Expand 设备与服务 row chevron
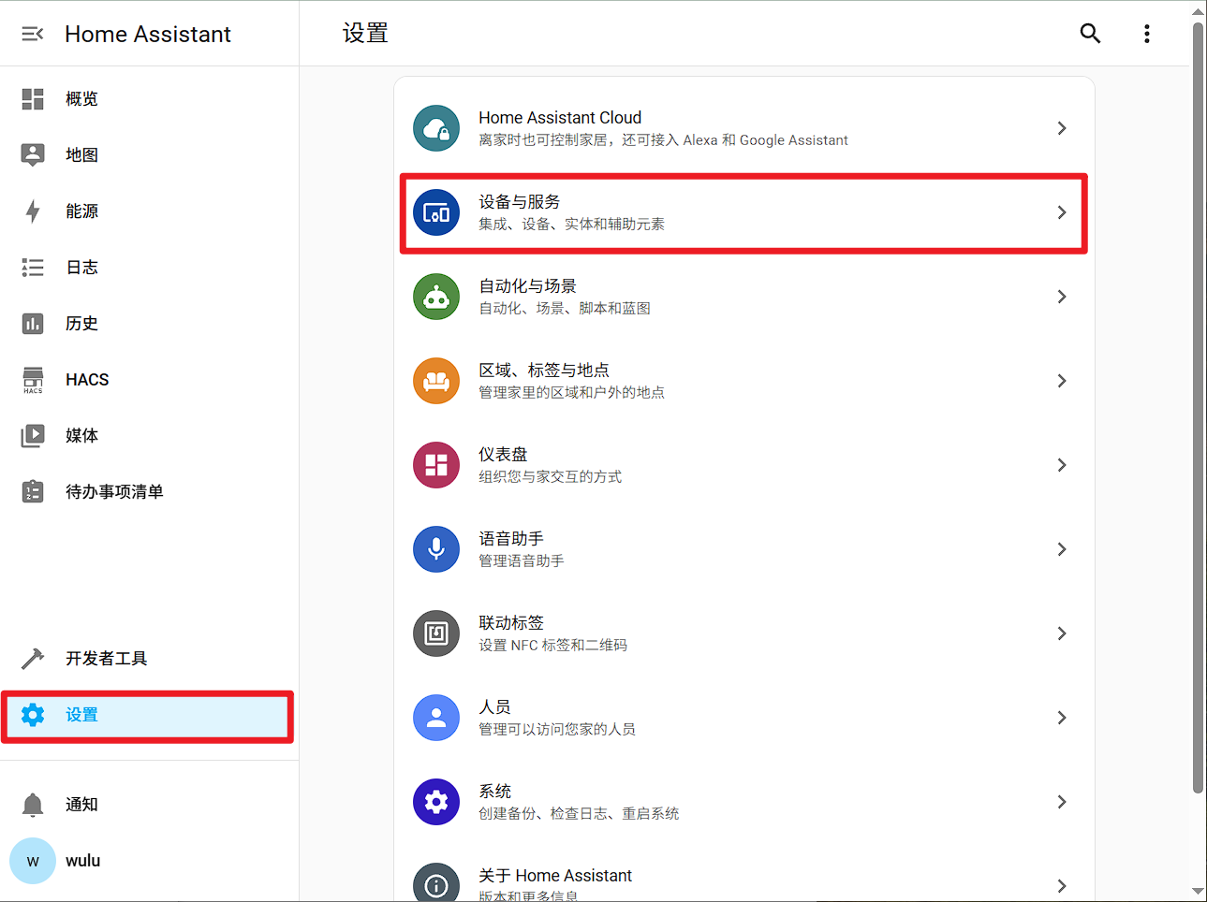 pos(1062,212)
